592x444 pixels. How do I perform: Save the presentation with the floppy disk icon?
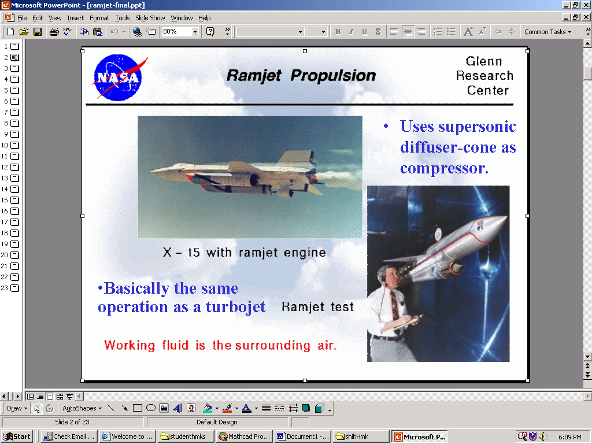pos(38,32)
